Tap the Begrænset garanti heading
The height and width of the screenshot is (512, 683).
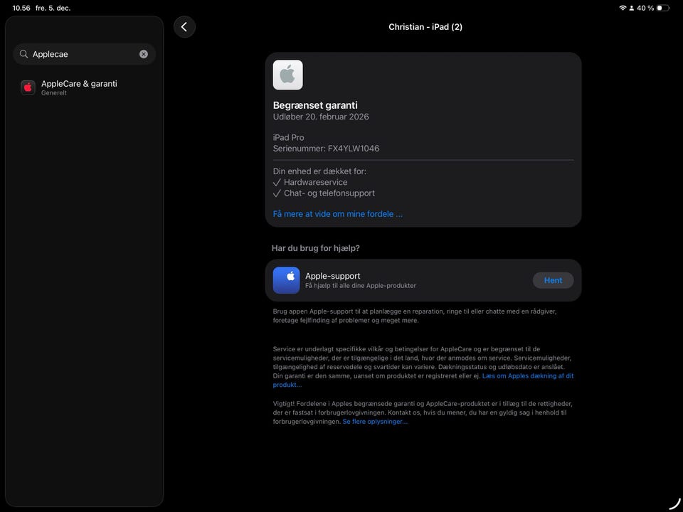point(315,105)
